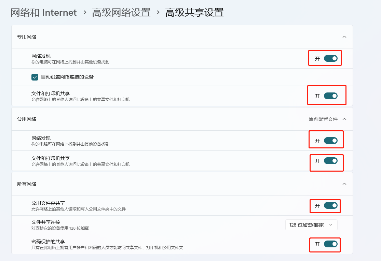Click the 高级共享设置 page title
The width and height of the screenshot is (381, 261).
point(194,13)
